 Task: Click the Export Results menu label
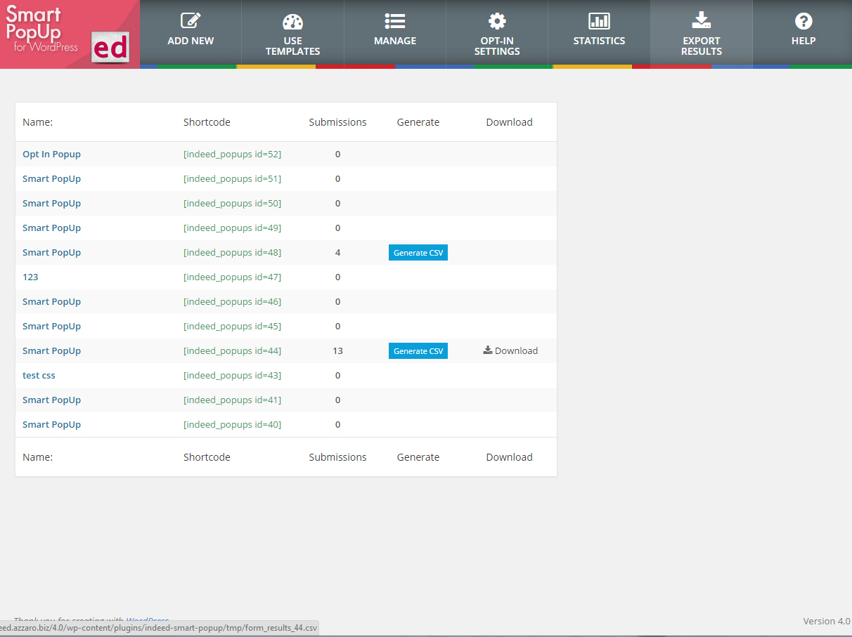pos(701,46)
